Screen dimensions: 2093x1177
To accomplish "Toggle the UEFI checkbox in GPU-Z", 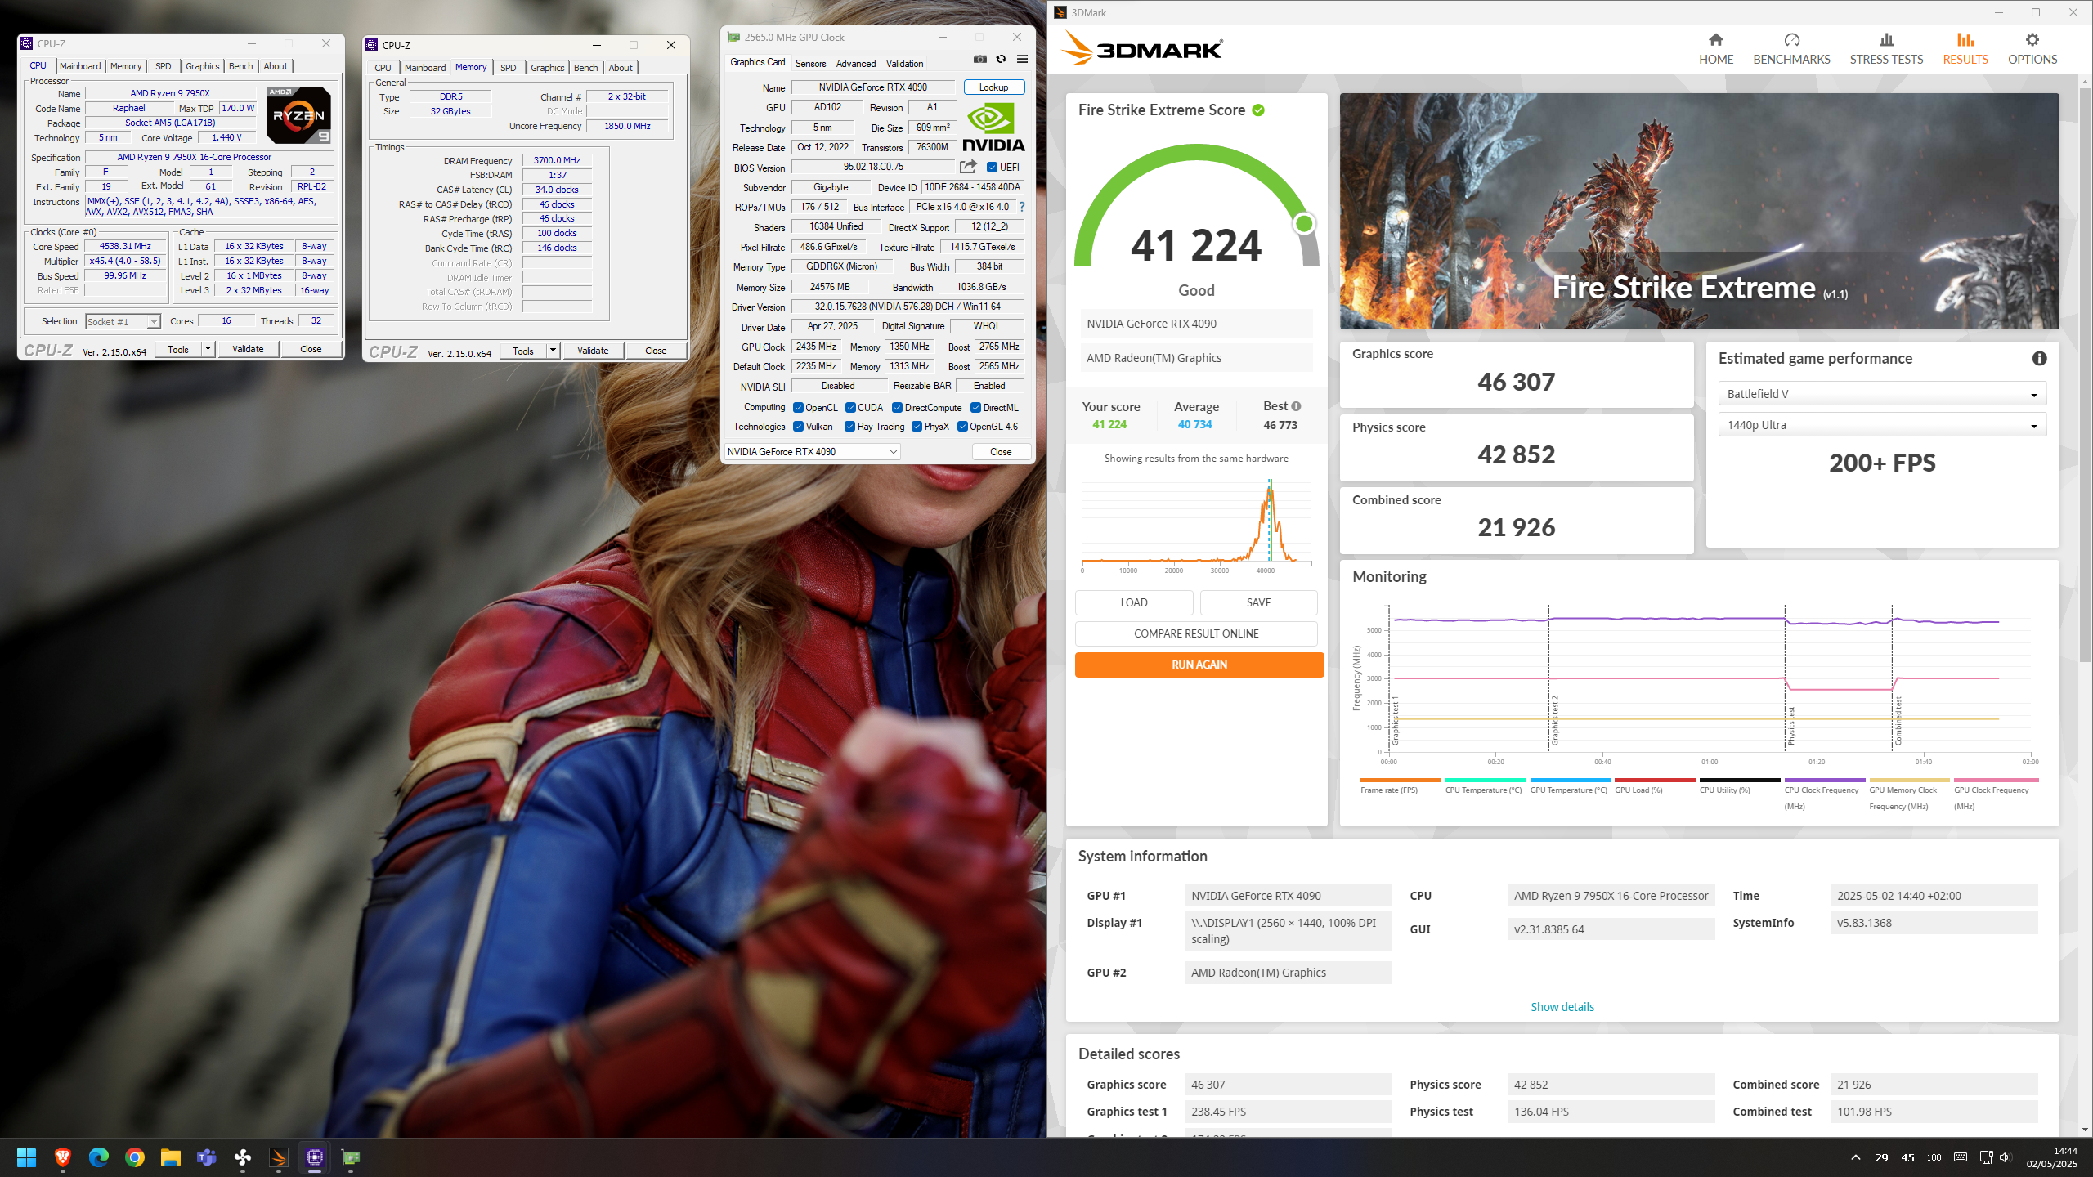I will [992, 168].
